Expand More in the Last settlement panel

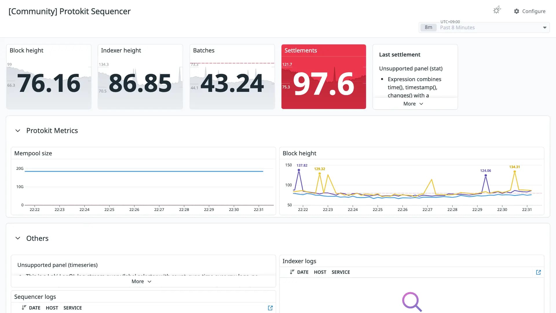(413, 104)
